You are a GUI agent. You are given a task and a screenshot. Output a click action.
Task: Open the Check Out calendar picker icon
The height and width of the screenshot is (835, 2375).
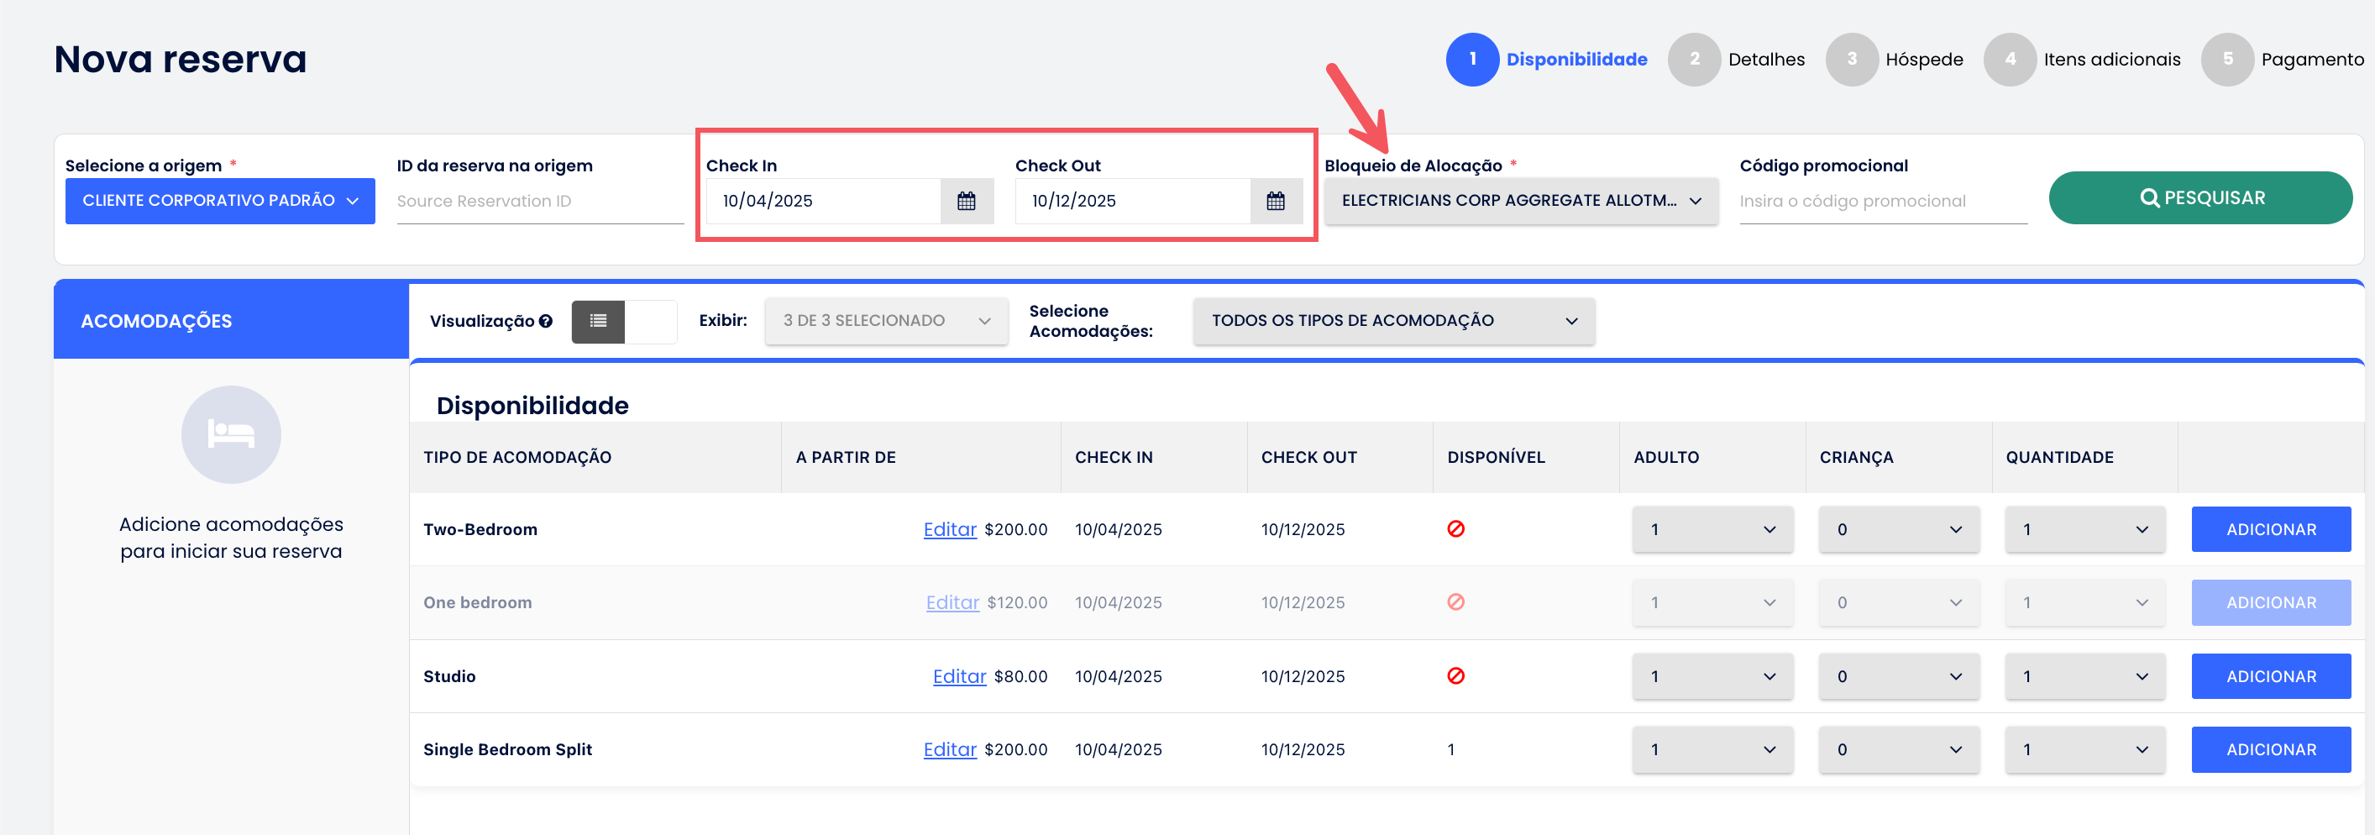click(1275, 201)
